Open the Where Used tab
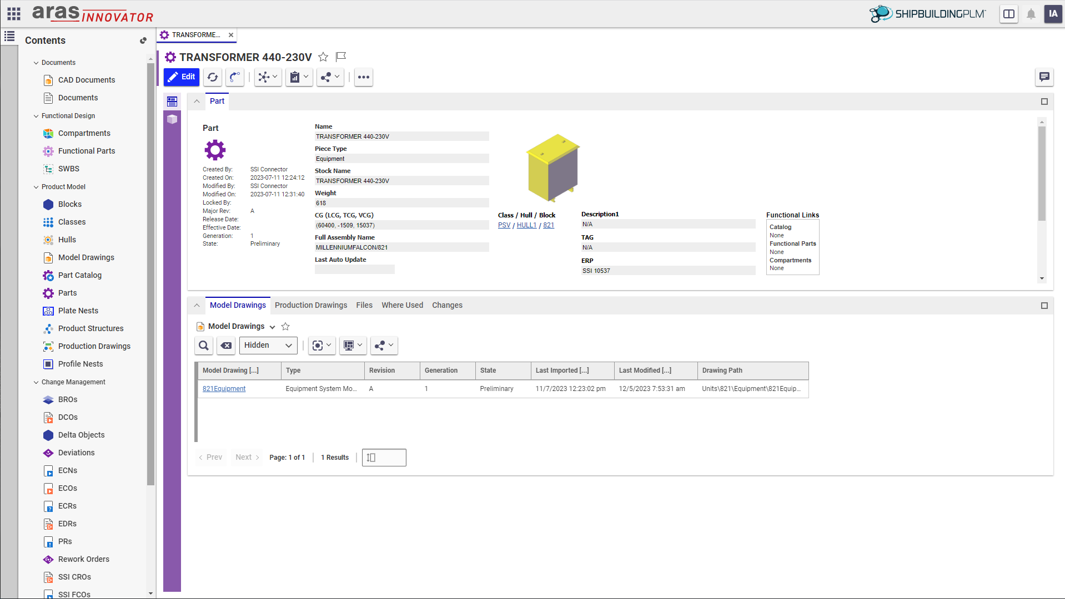 pos(402,305)
